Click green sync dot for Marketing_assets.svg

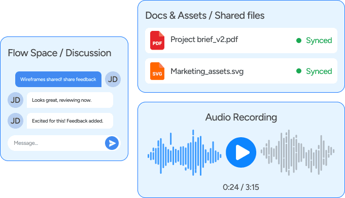coord(299,71)
